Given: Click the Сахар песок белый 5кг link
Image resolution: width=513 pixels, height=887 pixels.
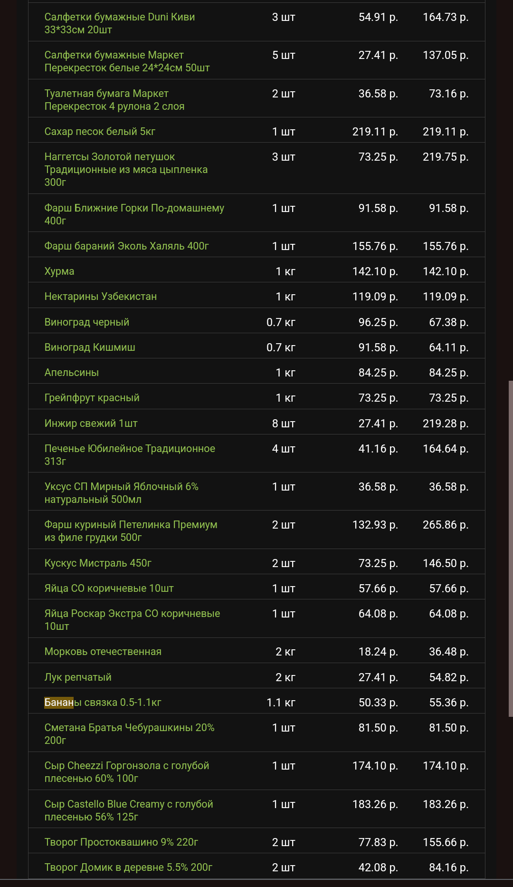Looking at the screenshot, I should coord(100,132).
